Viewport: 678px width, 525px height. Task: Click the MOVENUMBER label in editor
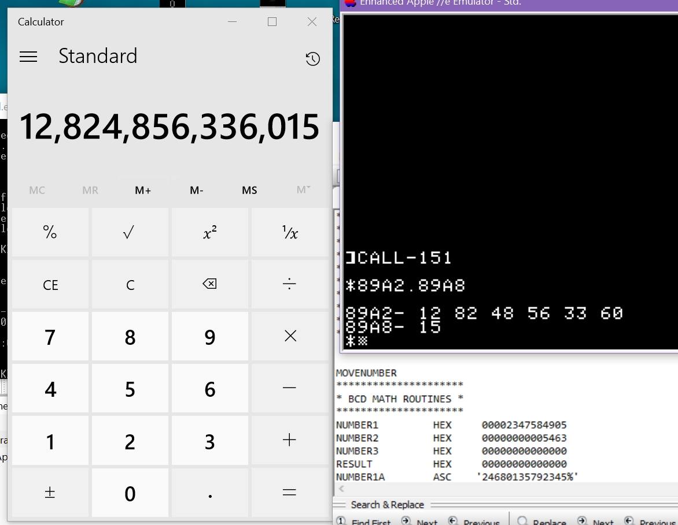pos(366,373)
